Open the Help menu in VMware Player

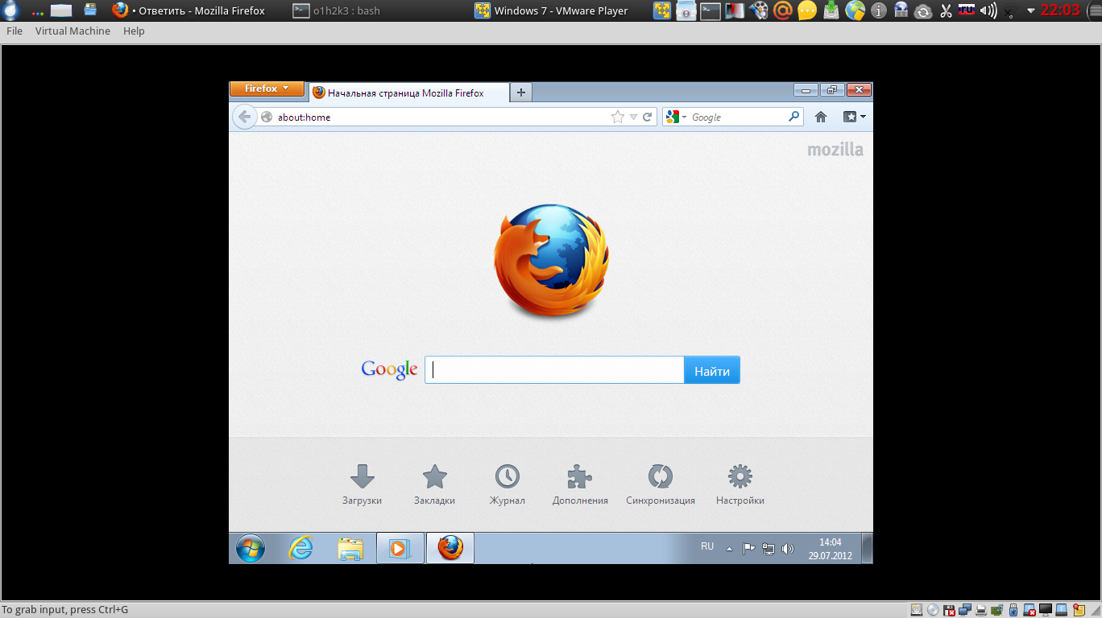(134, 31)
